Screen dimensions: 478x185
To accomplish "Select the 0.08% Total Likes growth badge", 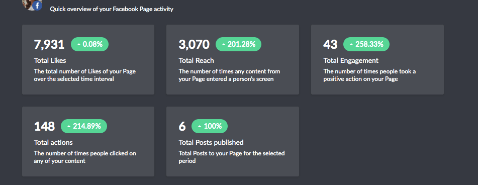I will (x=89, y=44).
